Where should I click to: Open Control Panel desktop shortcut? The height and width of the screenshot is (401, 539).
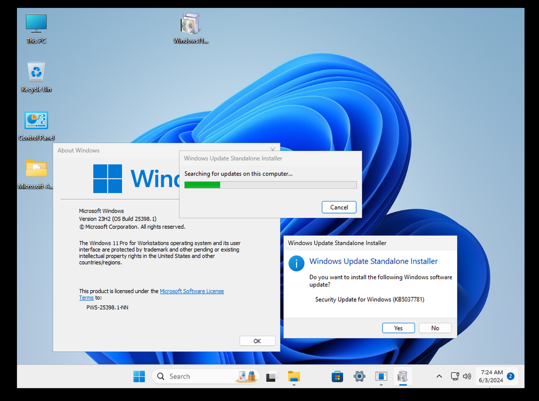tap(36, 126)
